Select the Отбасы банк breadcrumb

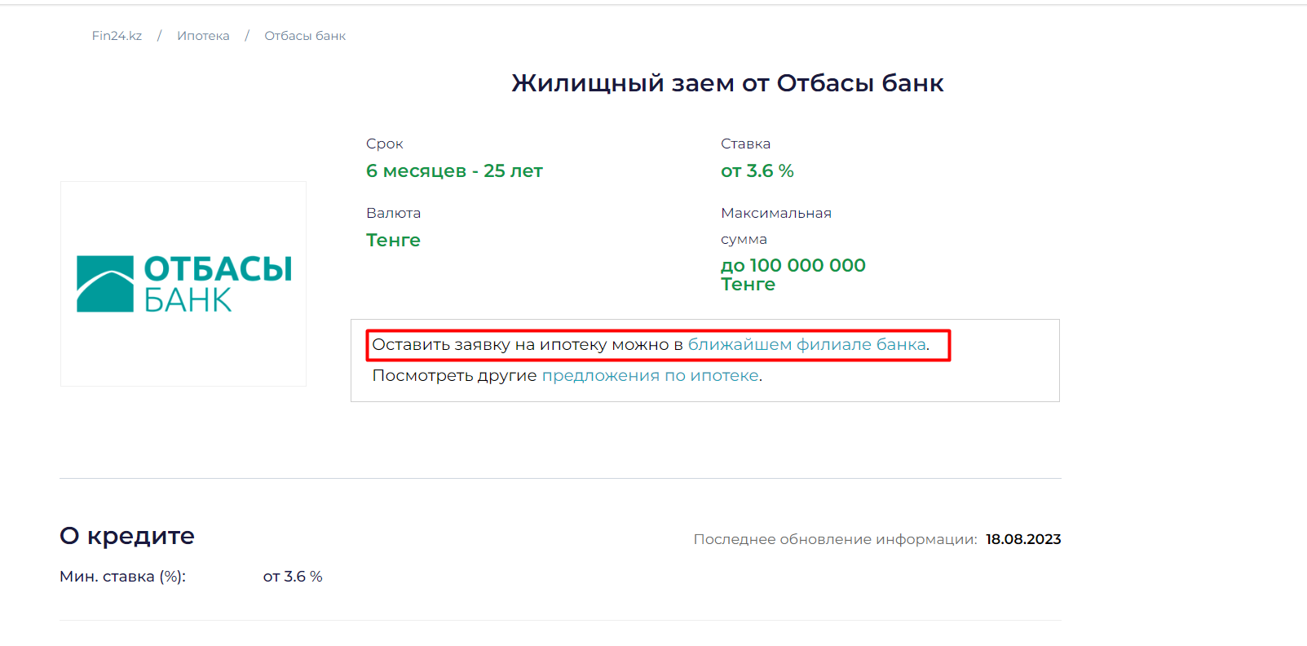tap(305, 36)
